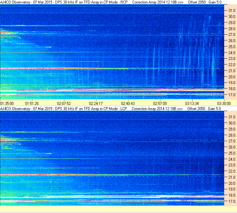The height and width of the screenshot is (213, 237).
Task: Click "Correction Array 2014 12 18B.csv" in LCP header
Action: coord(157,109)
